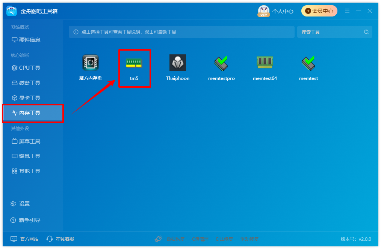Image resolution: width=381 pixels, height=249 pixels.
Task: Click the info icon in the hint bar
Action: [76, 32]
